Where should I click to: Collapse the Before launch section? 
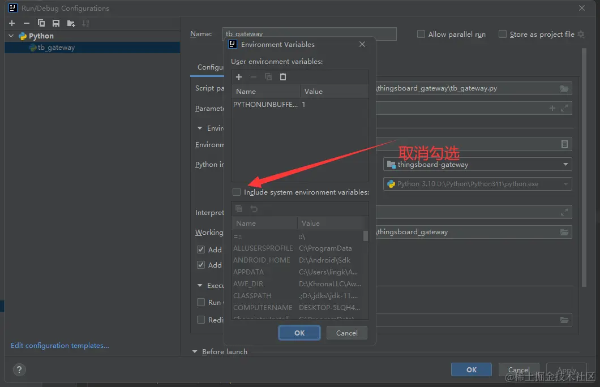(x=195, y=351)
